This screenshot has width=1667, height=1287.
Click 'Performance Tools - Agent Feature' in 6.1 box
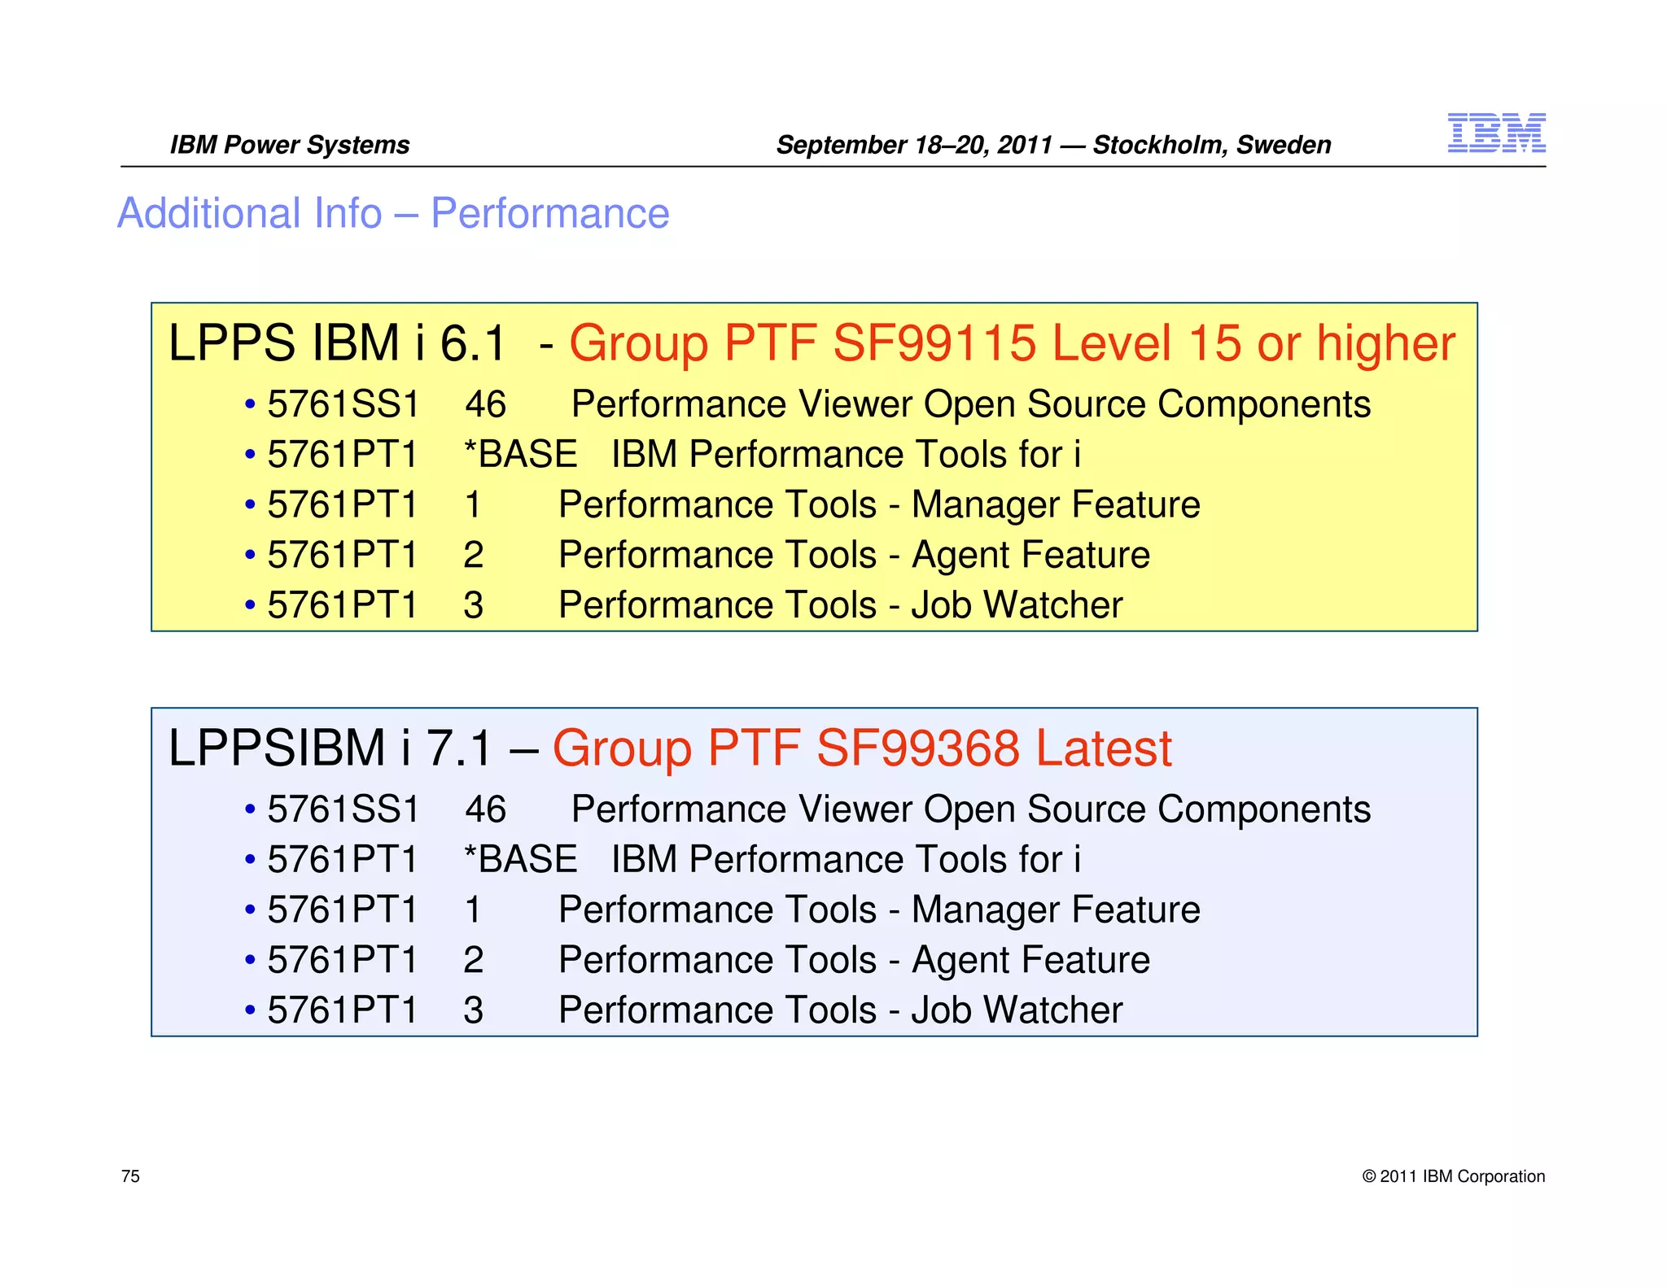[855, 555]
